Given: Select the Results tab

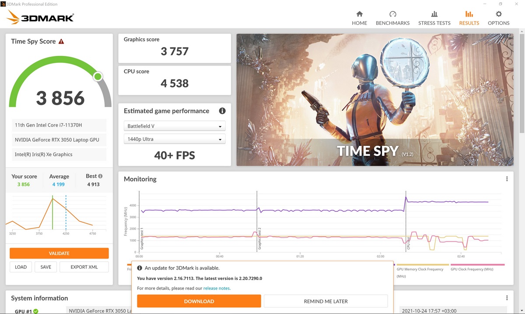Looking at the screenshot, I should (469, 18).
